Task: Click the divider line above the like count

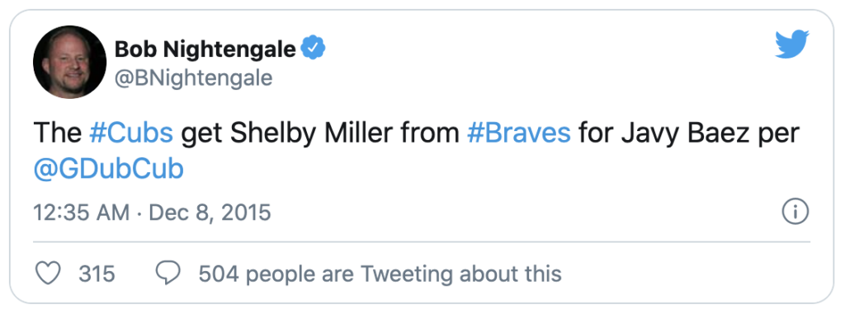Action: [422, 242]
